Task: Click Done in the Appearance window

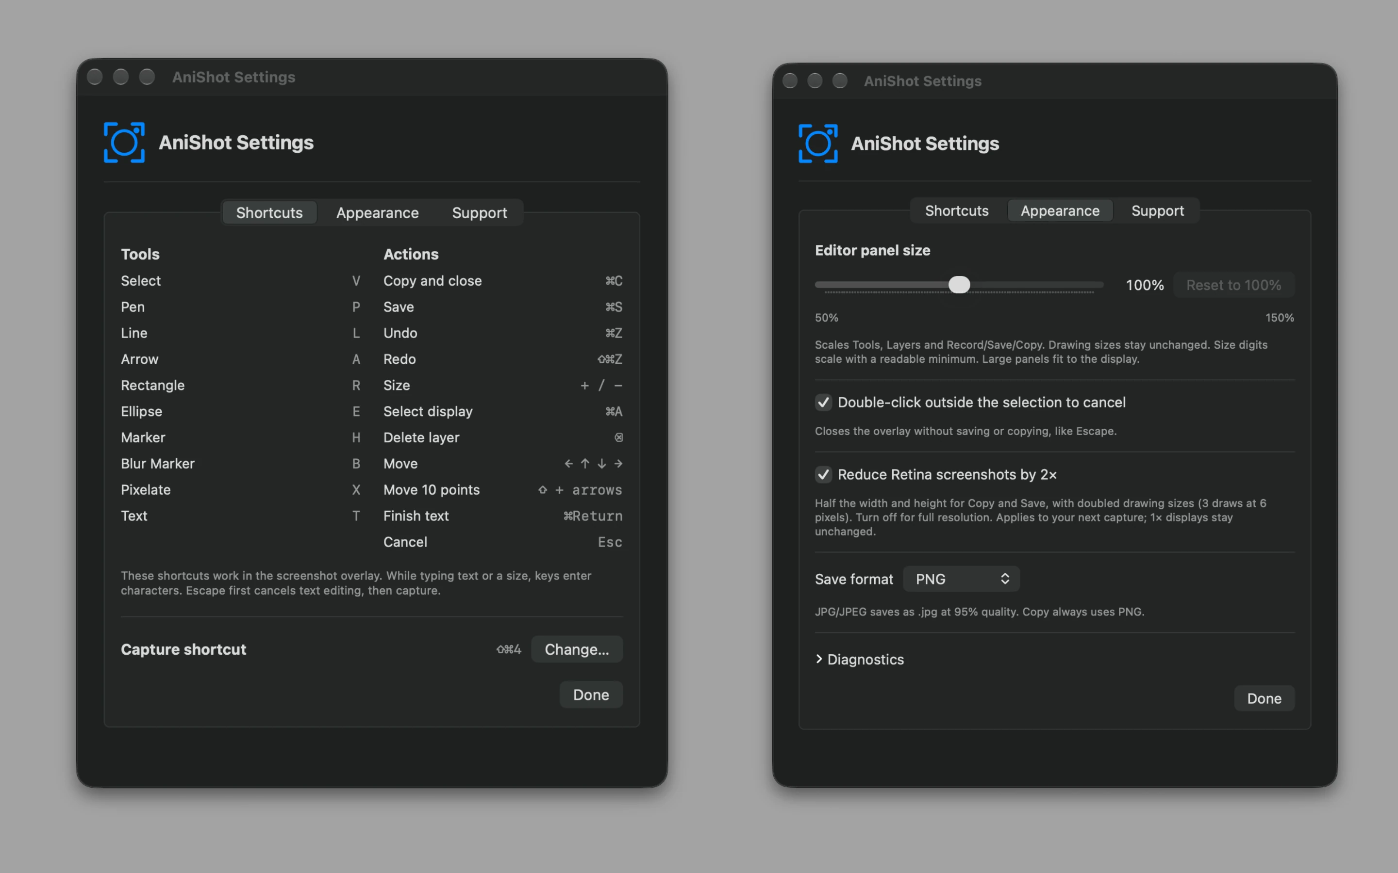Action: [x=1264, y=698]
